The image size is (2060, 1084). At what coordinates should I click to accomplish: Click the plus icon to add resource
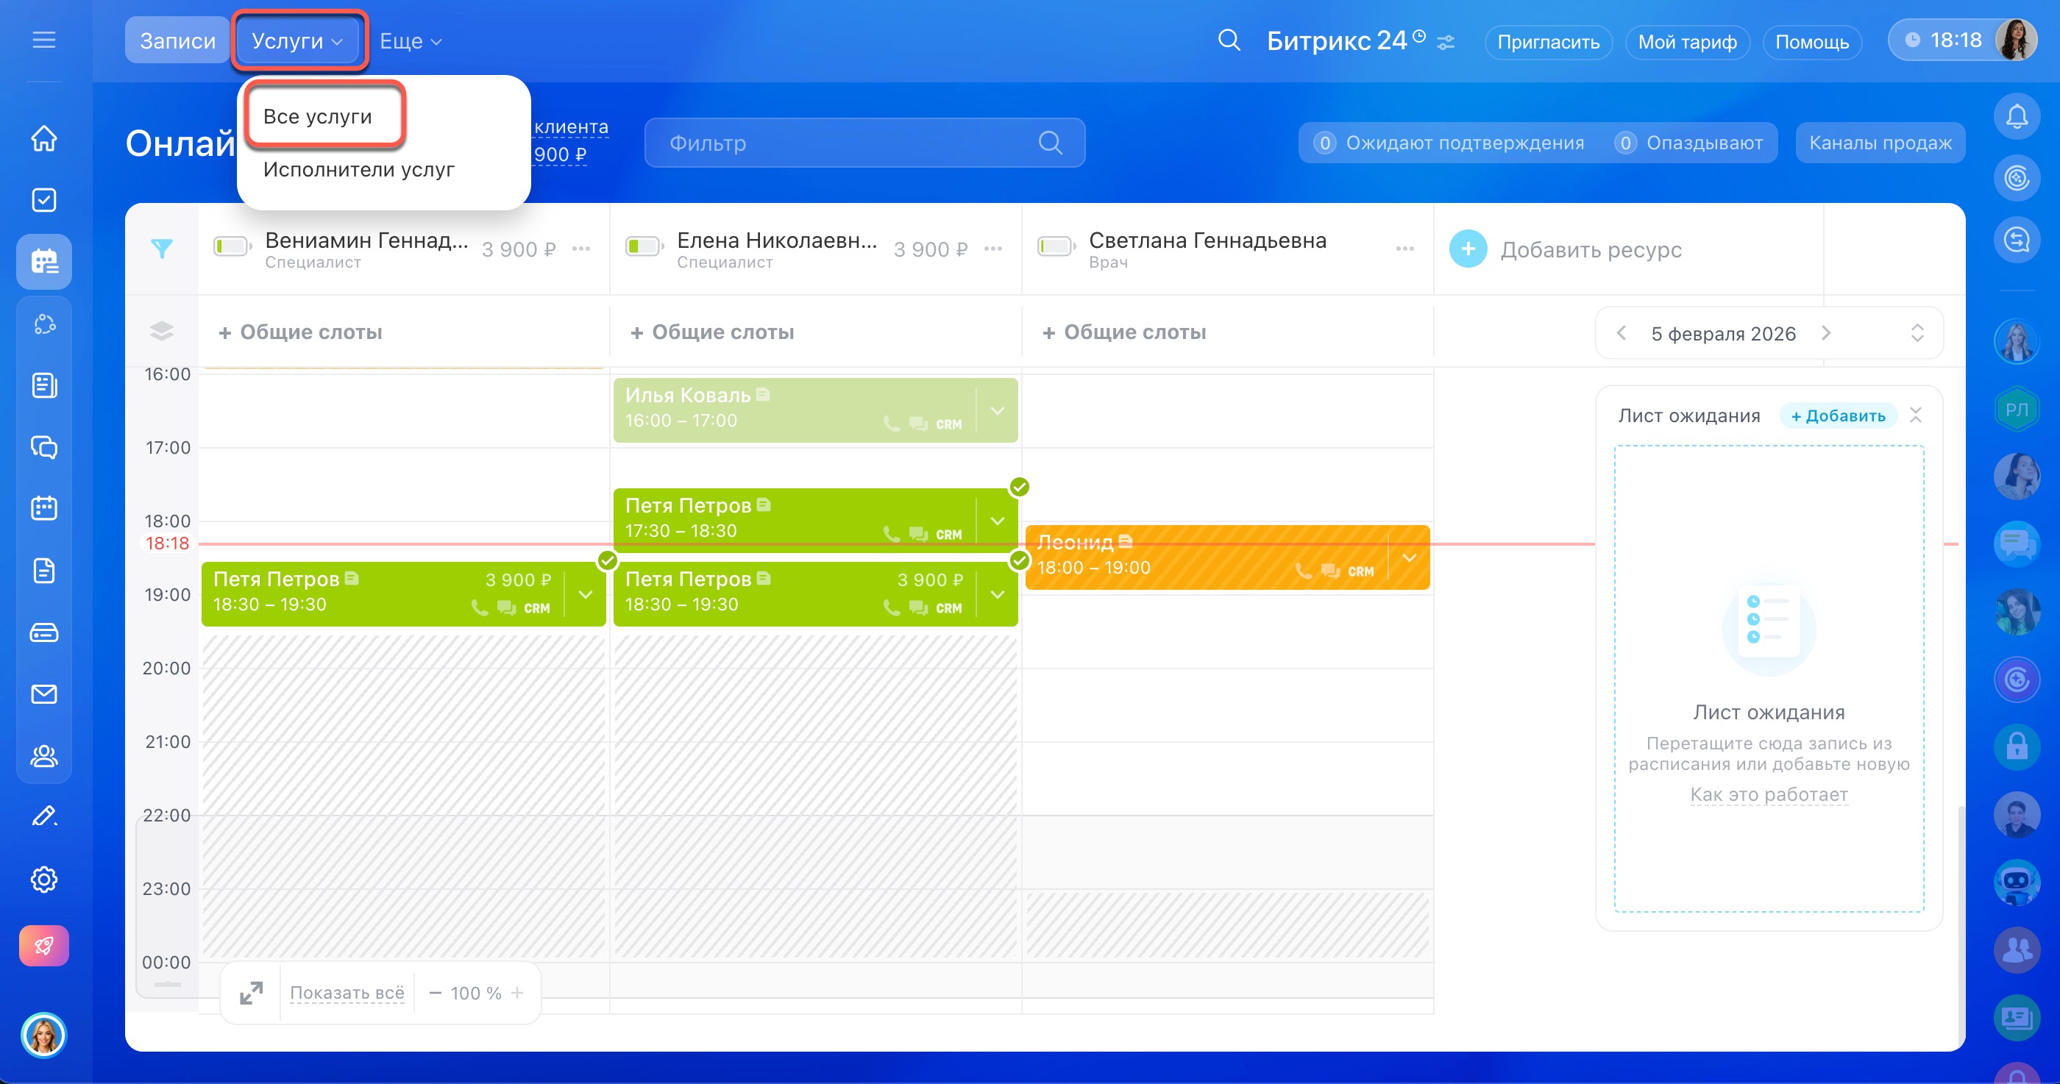pyautogui.click(x=1468, y=249)
